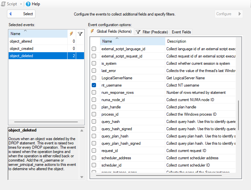The width and height of the screenshot is (251, 190).
Task: Click the Script toolbar label
Action: tap(12, 4)
